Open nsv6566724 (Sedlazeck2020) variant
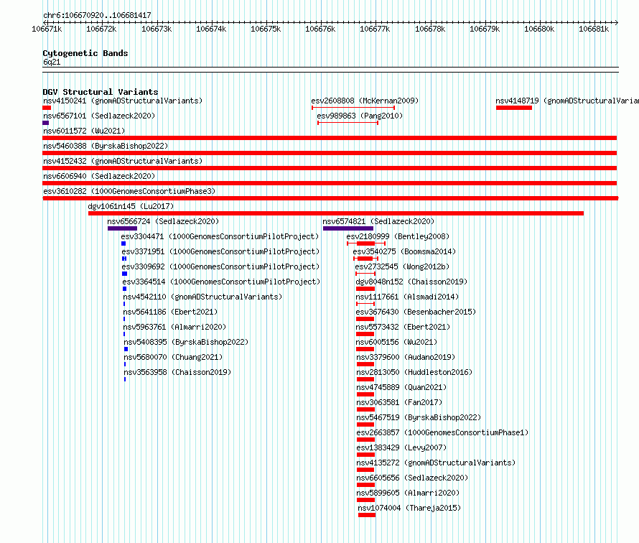 pos(163,221)
